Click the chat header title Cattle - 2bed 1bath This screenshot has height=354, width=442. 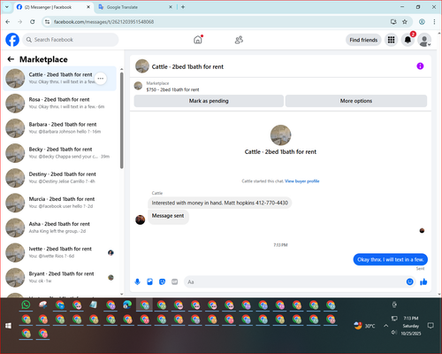pos(187,66)
